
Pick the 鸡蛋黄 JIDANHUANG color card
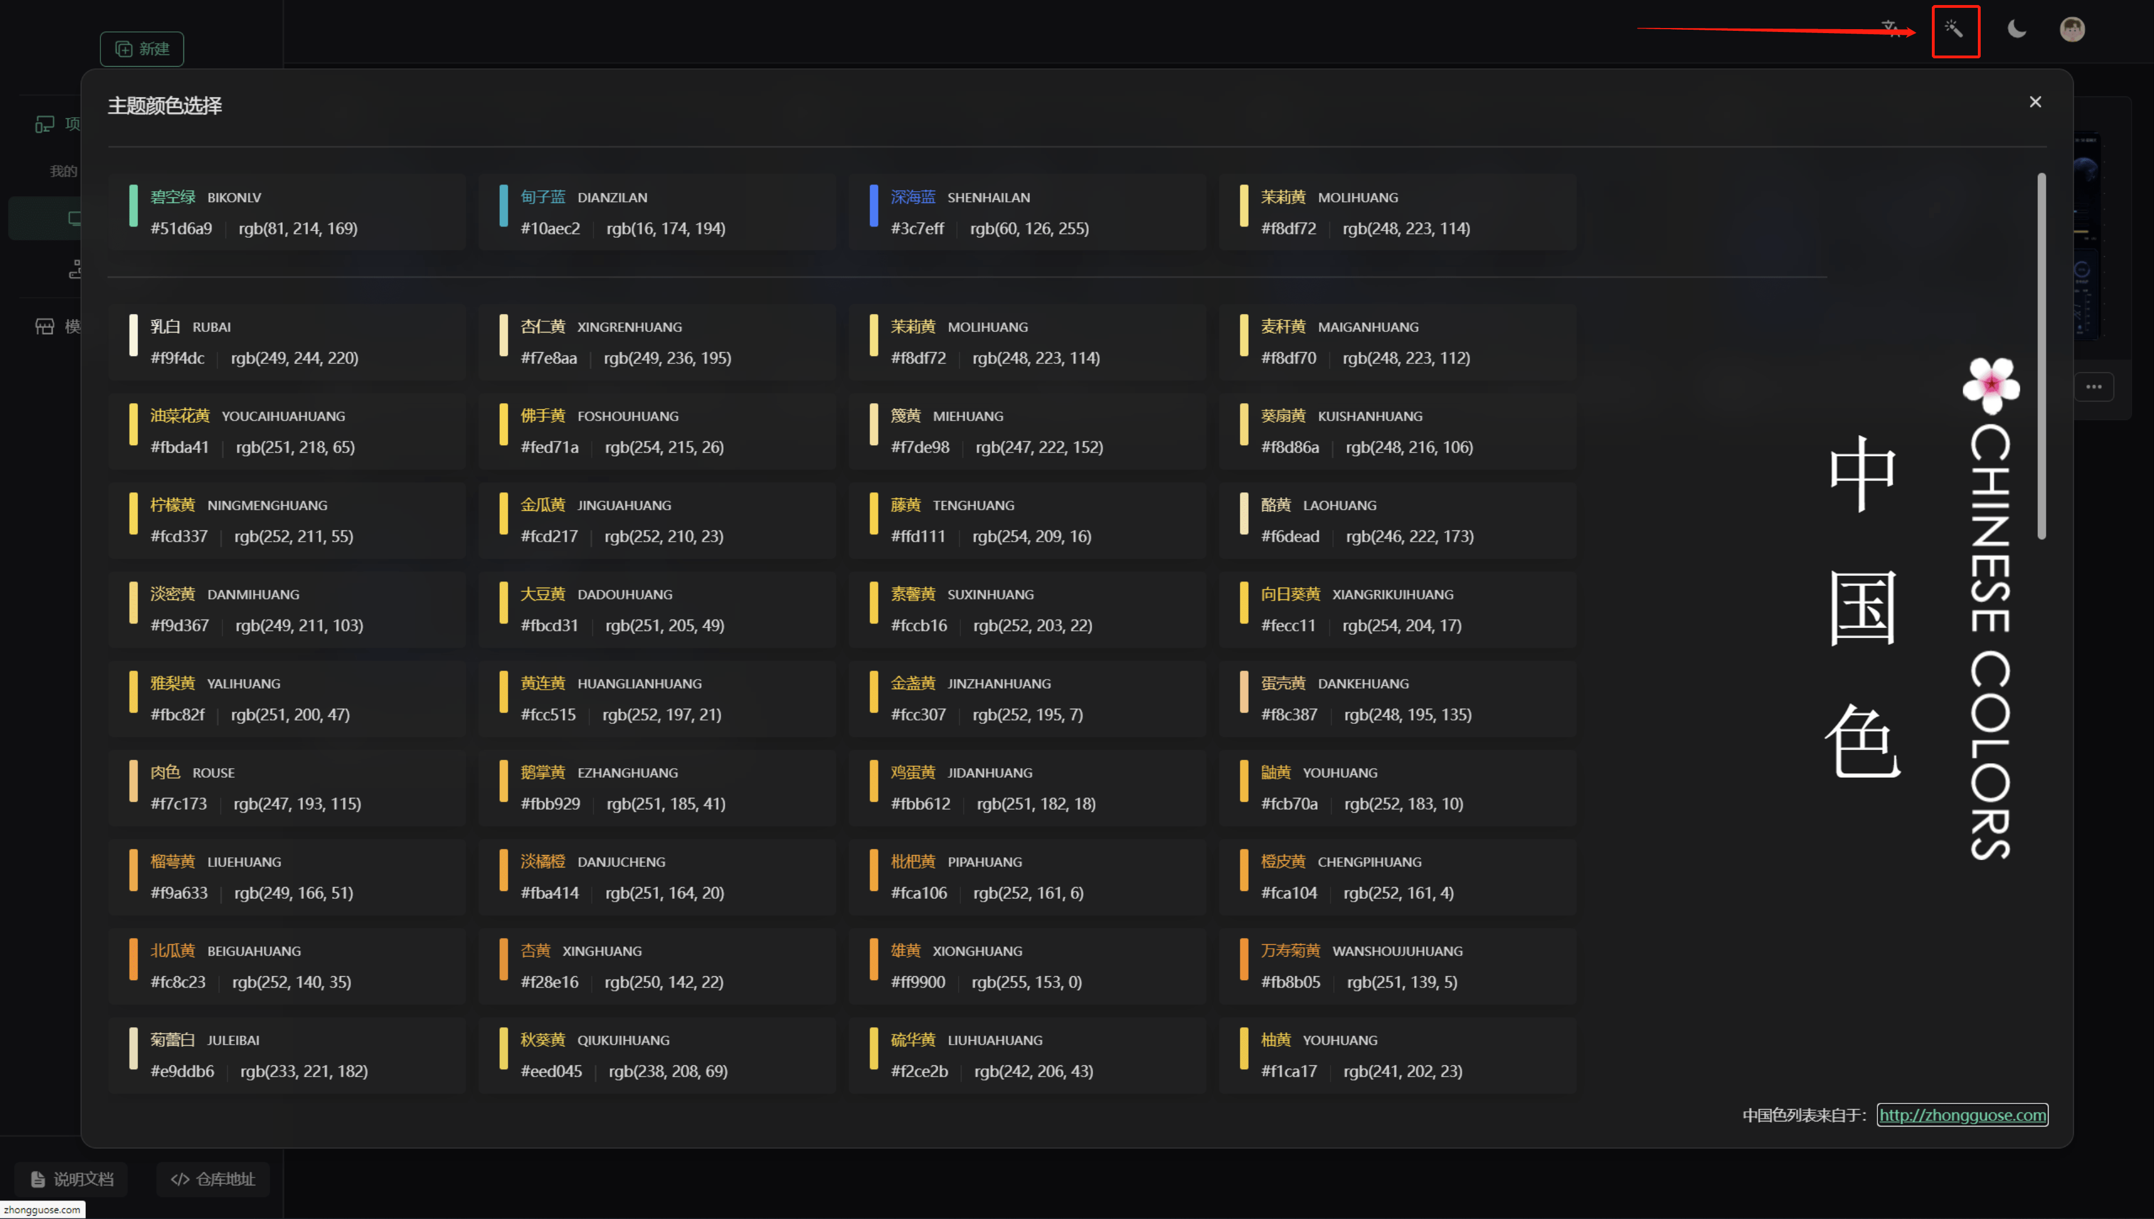pyautogui.click(x=1027, y=788)
